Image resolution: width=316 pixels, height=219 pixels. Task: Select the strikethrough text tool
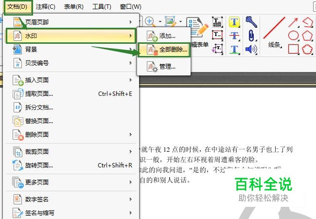pos(235,36)
